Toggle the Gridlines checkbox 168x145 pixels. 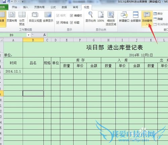[x=58, y=22]
